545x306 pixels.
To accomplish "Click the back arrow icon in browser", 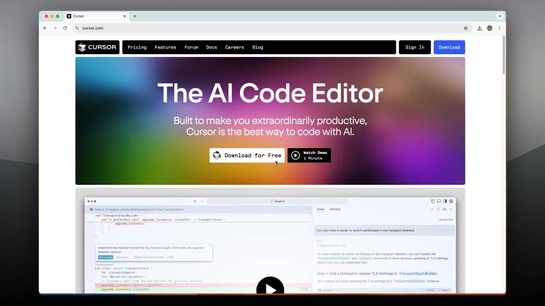I will (x=45, y=28).
